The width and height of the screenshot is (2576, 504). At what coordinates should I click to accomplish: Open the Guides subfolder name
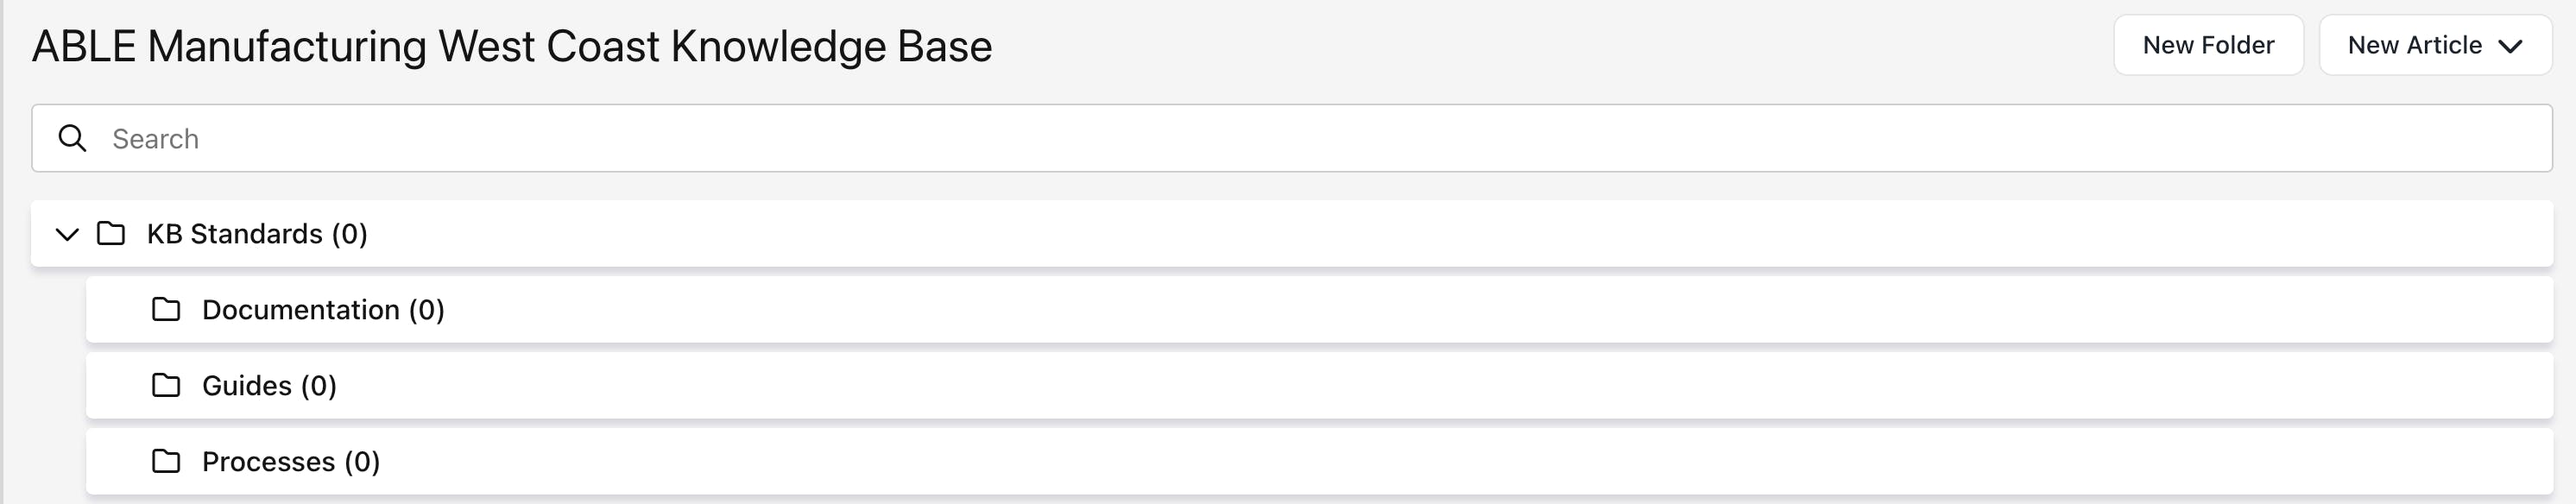point(246,386)
